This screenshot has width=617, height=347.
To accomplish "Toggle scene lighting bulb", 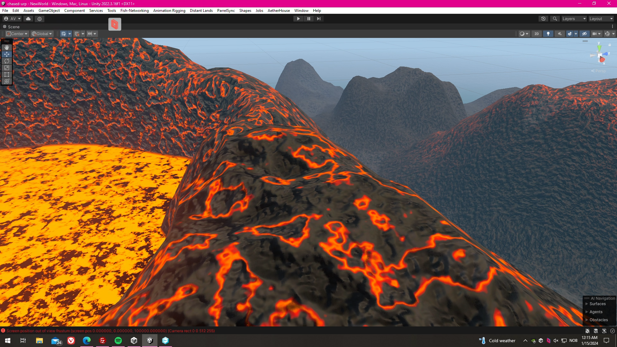I will click(x=548, y=34).
